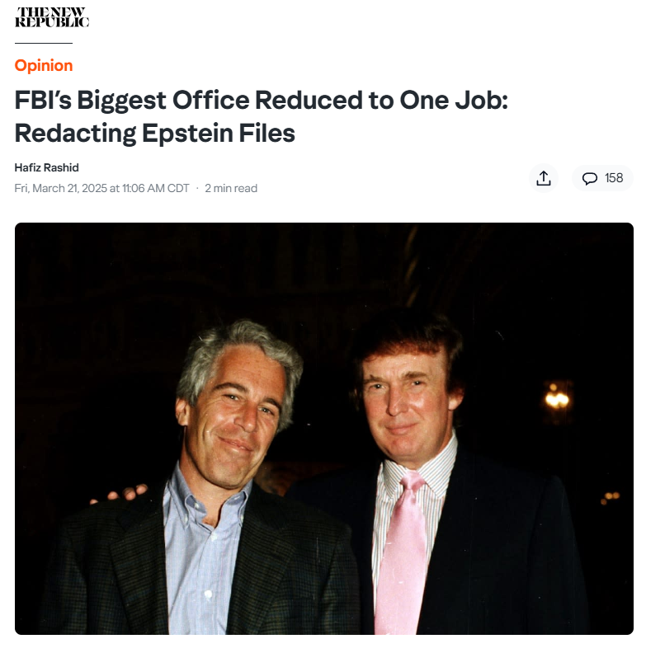Click the share upload icon

(543, 178)
